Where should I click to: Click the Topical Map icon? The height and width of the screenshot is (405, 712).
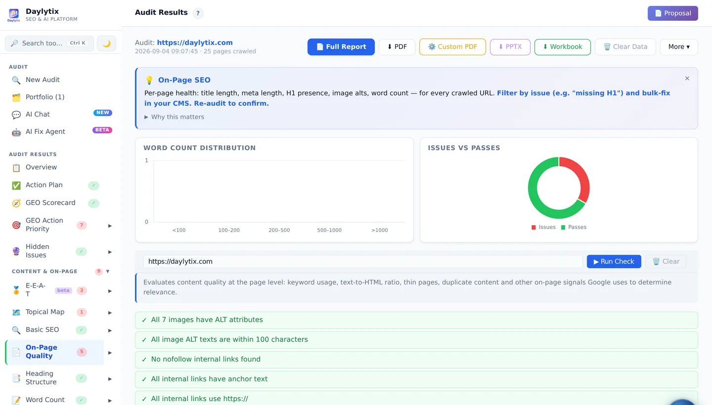(x=16, y=312)
